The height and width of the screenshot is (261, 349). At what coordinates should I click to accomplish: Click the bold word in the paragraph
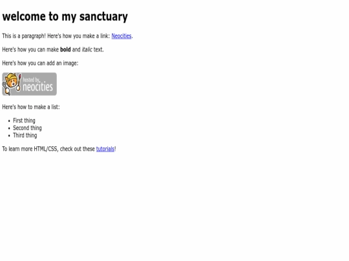click(65, 50)
